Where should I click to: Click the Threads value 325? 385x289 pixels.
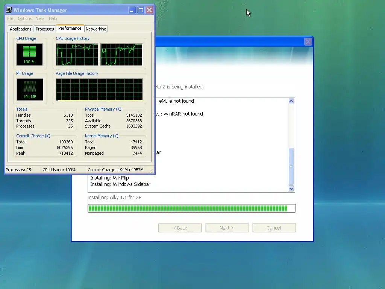69,121
